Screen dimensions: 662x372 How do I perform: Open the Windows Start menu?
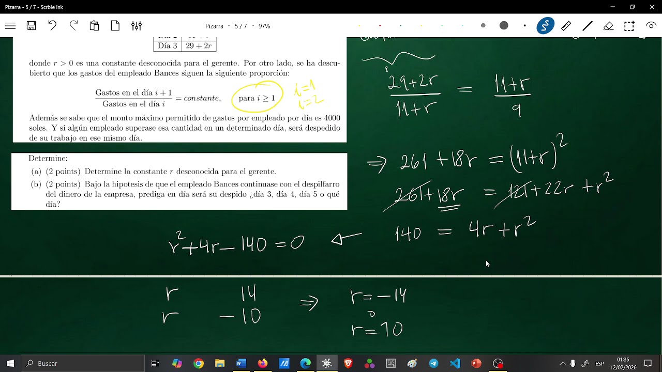10,363
